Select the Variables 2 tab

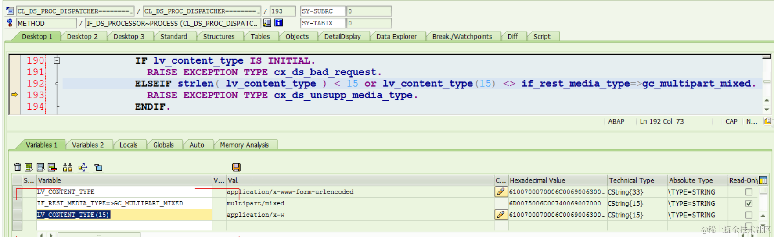88,145
